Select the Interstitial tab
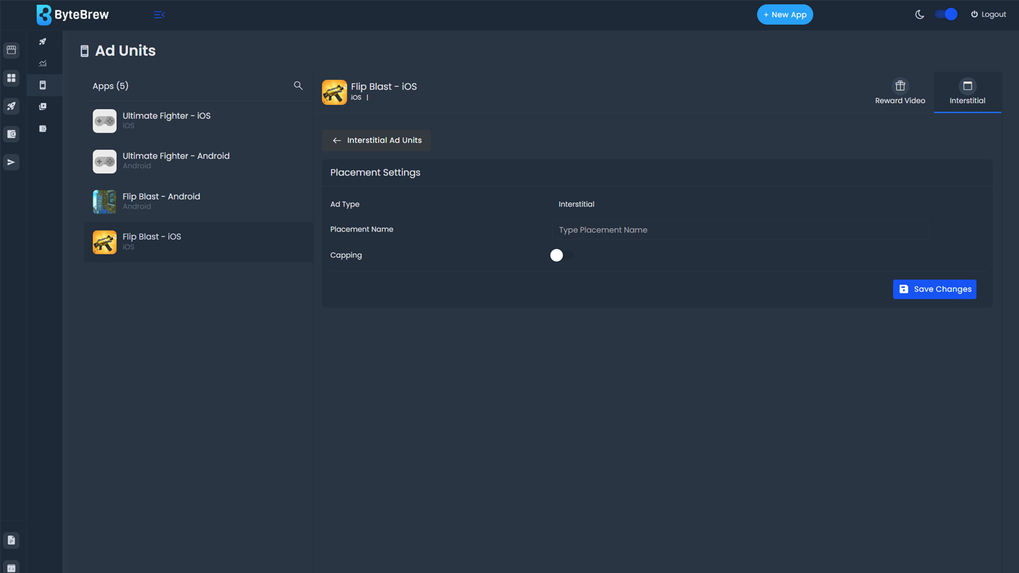Screen dimensions: 1019x573 tap(967, 92)
